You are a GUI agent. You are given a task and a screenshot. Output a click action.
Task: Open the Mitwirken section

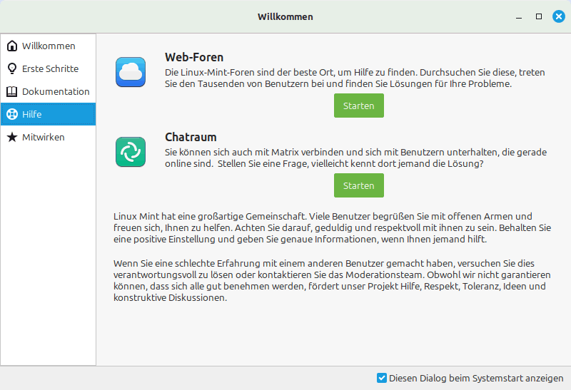(43, 138)
